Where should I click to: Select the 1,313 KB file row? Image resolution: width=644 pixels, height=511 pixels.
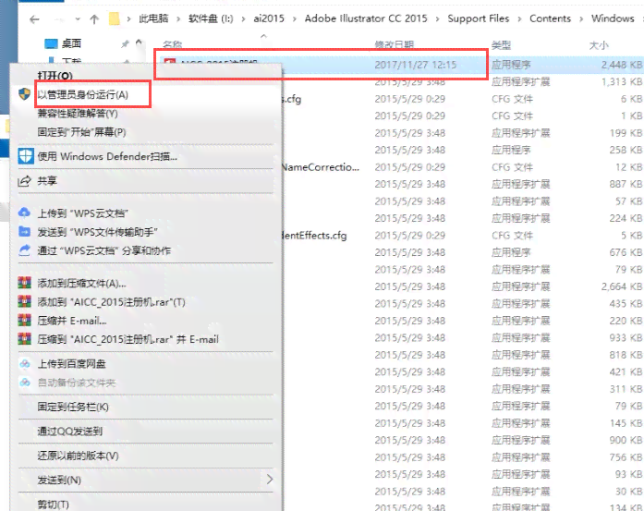462,81
